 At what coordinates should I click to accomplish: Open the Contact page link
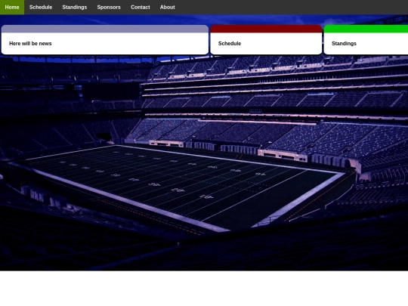[141, 8]
